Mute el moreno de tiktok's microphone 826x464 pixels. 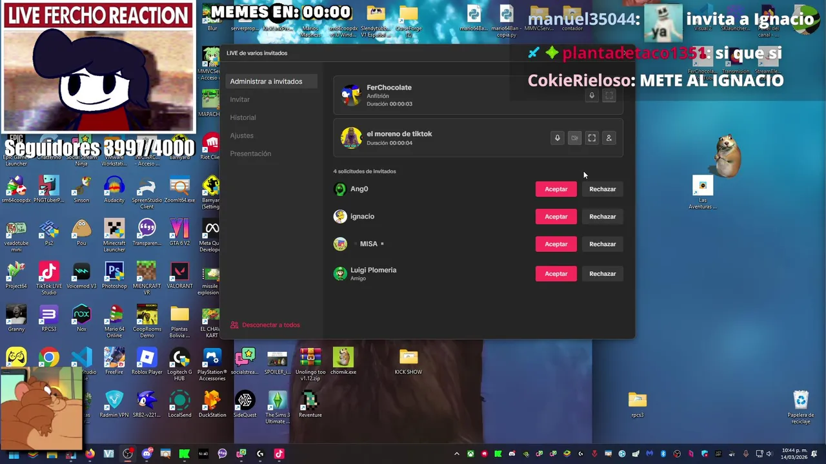(558, 138)
